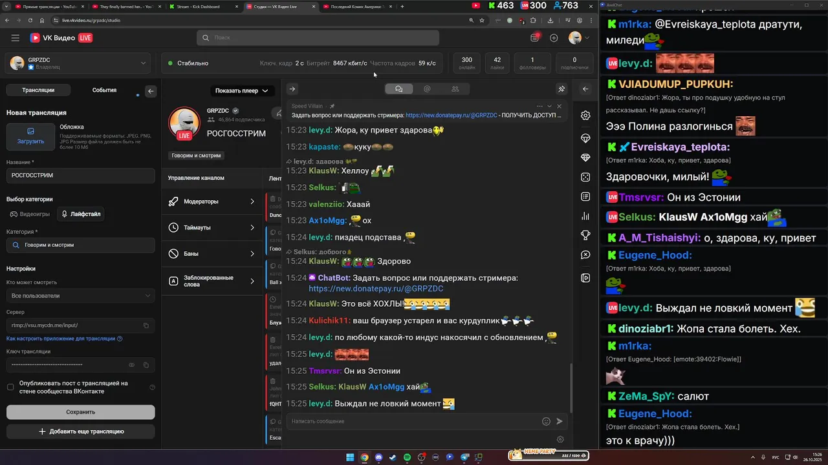
Task: Copy the stream key with copy icon
Action: pyautogui.click(x=146, y=365)
